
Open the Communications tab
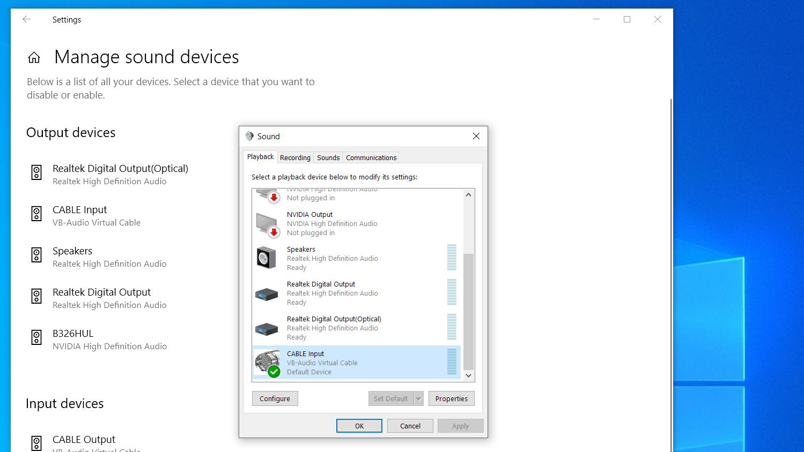tap(371, 157)
